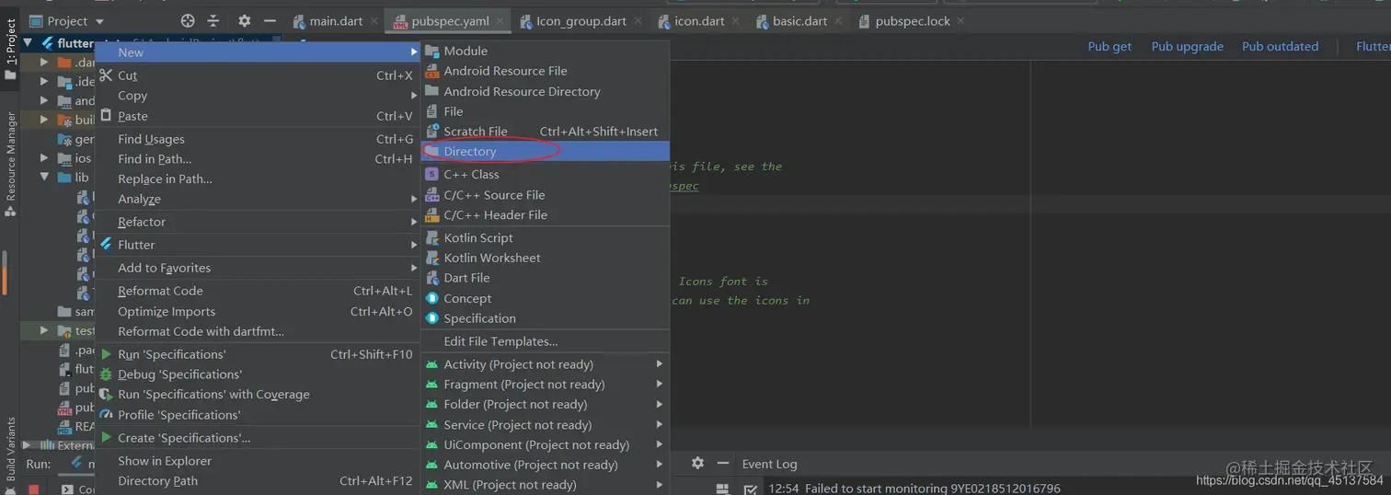Click the Event Log gear icon
The height and width of the screenshot is (495, 1391).
point(697,463)
